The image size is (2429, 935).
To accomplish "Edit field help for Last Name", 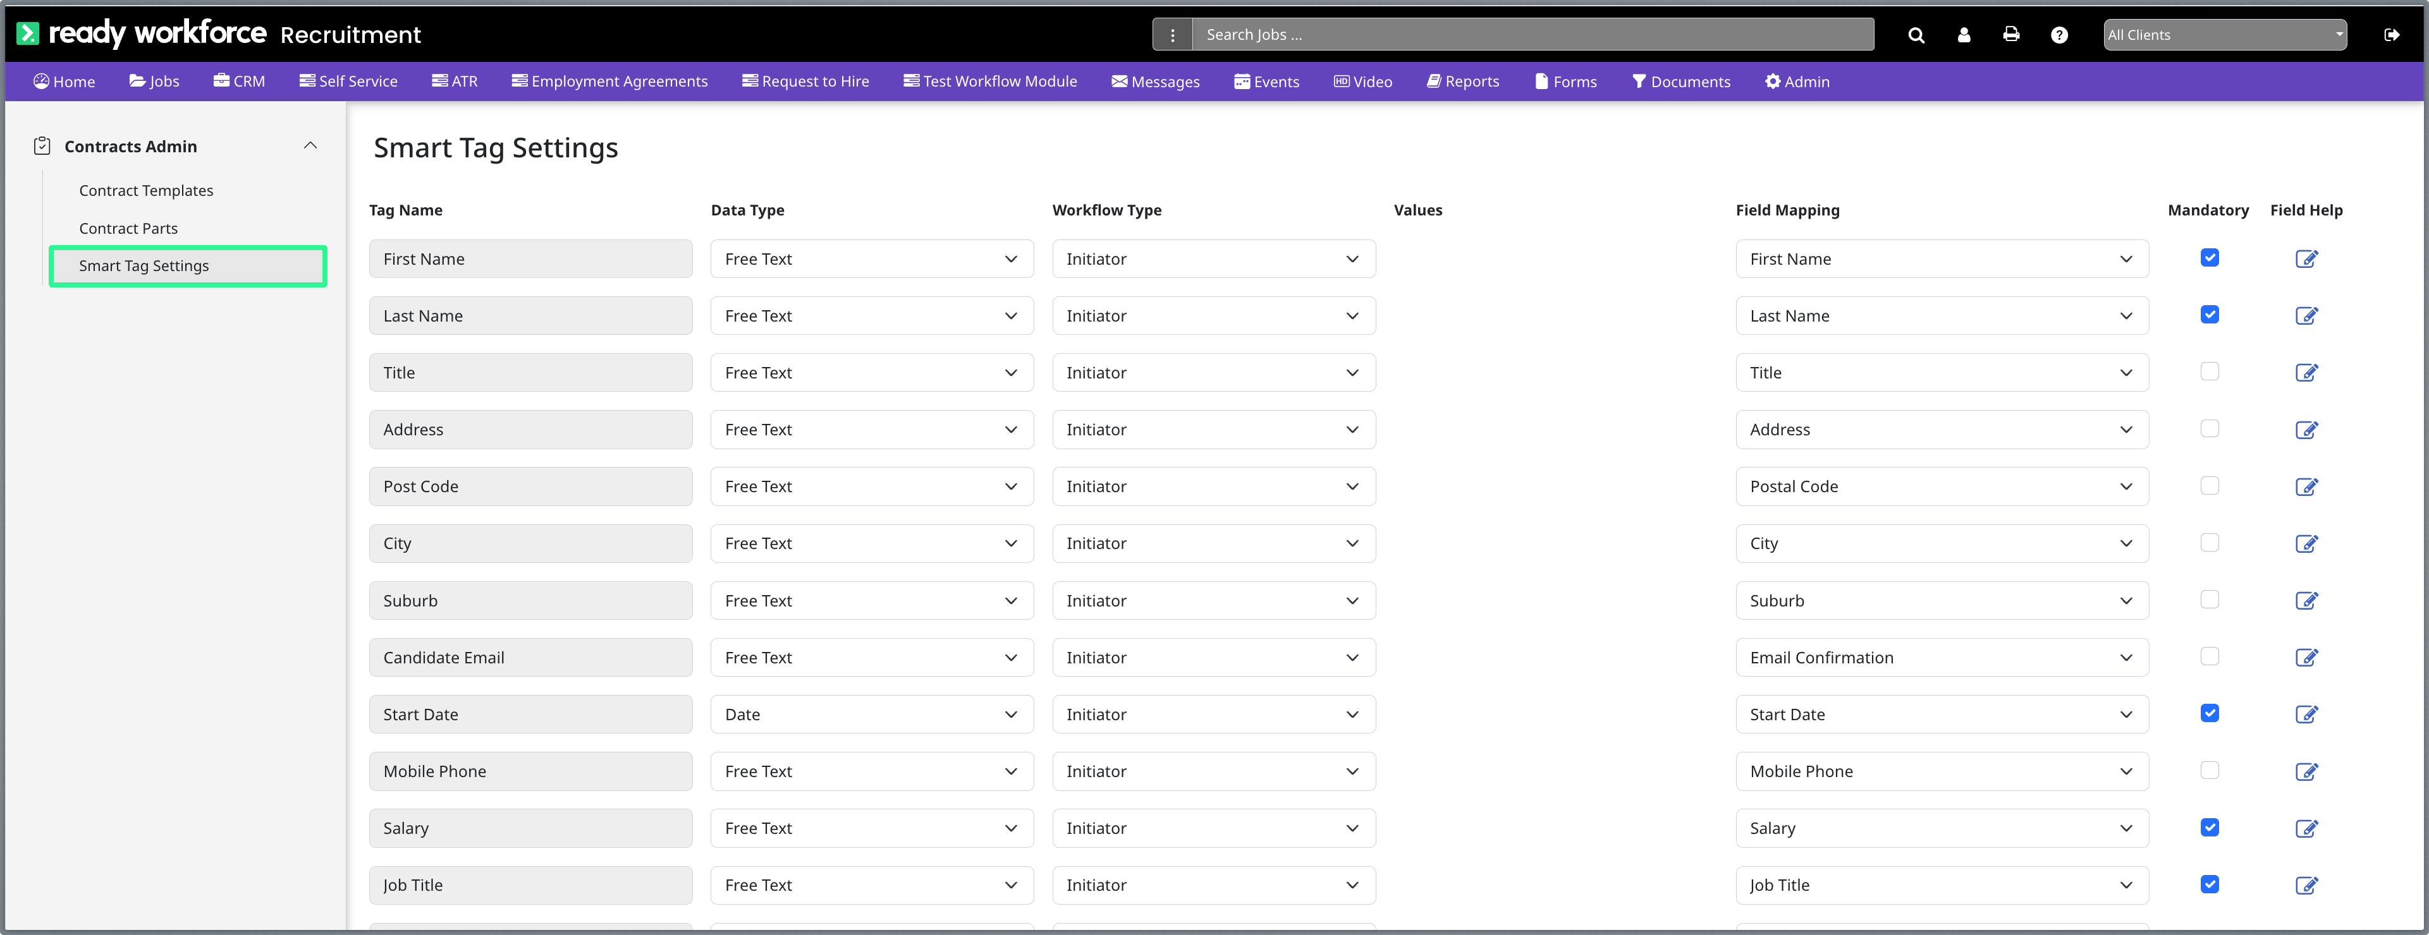I will click(x=2306, y=316).
